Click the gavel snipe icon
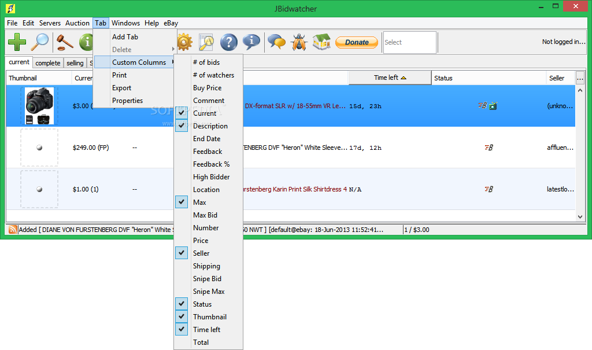 (65, 42)
